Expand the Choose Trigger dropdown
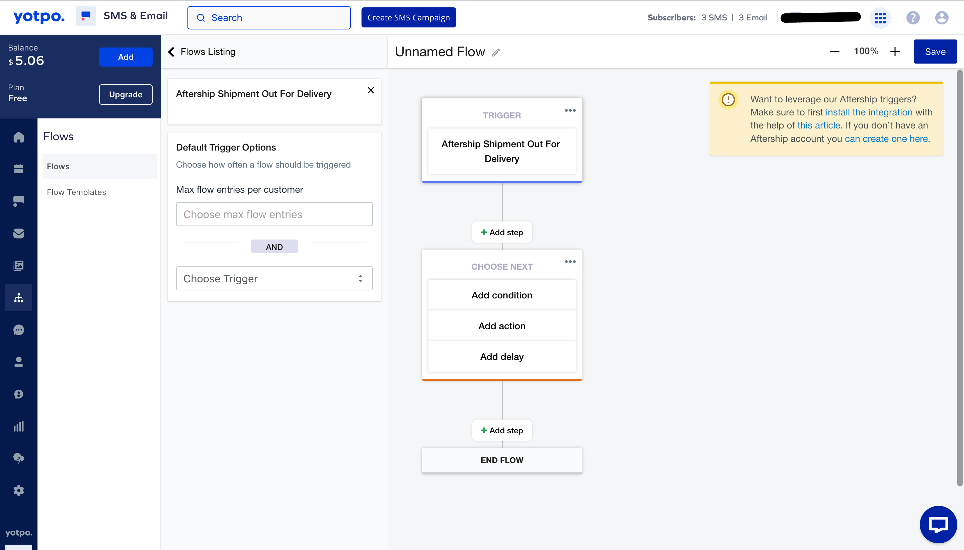The image size is (964, 550). point(274,278)
